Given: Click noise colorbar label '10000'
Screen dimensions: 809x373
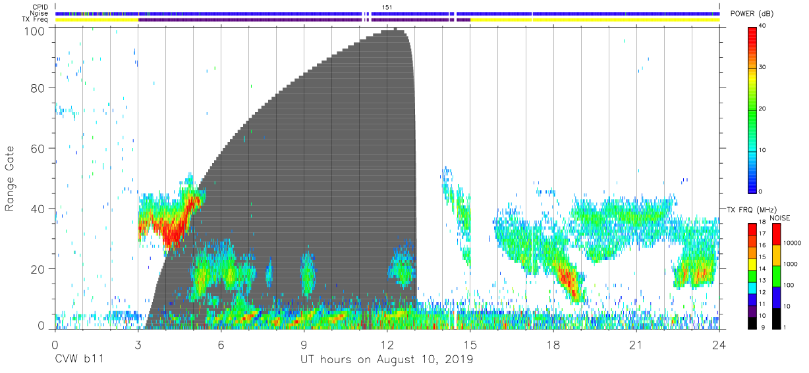Looking at the screenshot, I should [x=791, y=243].
